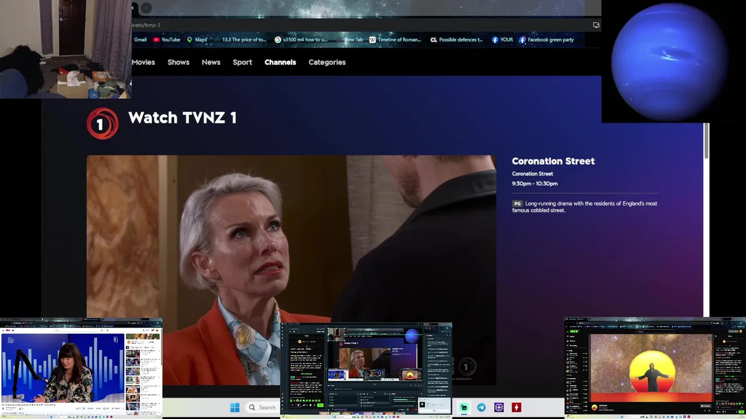The width and height of the screenshot is (746, 419).
Task: Open 'x3500 m4 how to u...' bookmark
Action: coord(301,40)
